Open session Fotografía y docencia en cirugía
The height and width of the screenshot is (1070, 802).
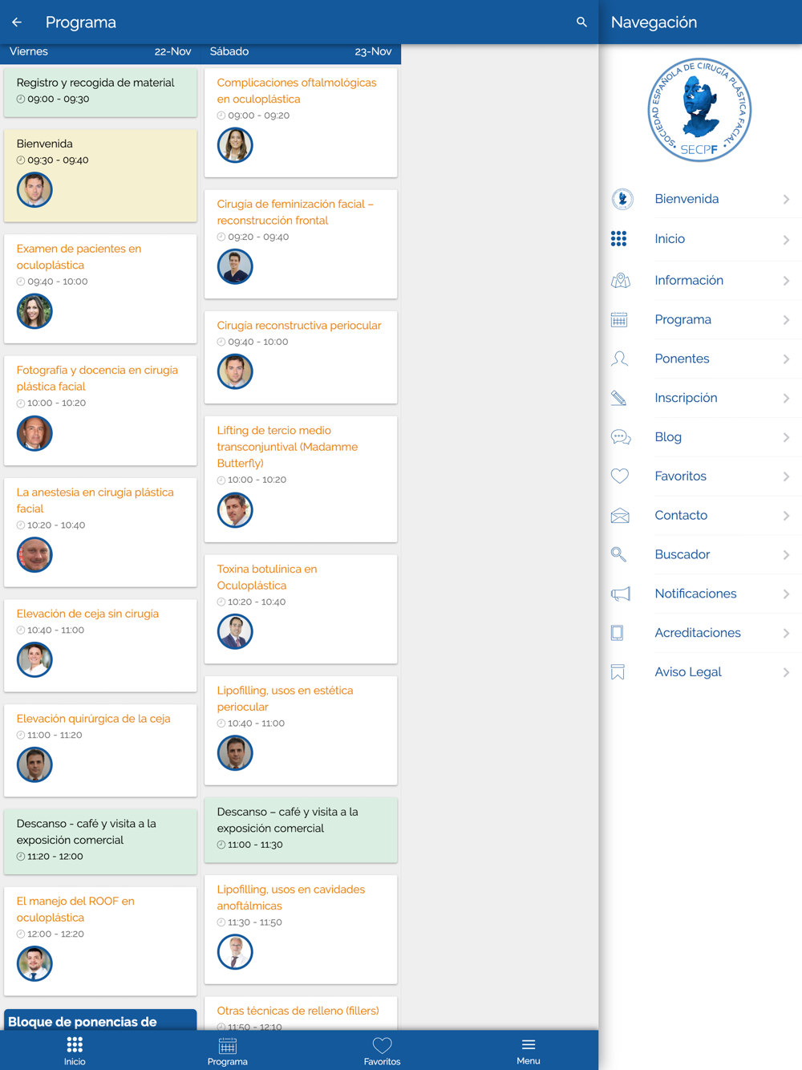pyautogui.click(x=100, y=410)
